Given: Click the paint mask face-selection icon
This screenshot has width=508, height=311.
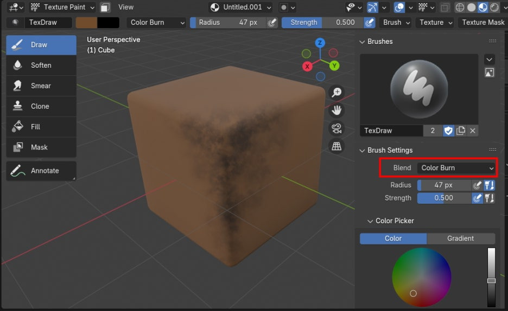Looking at the screenshot, I should pos(105,7).
